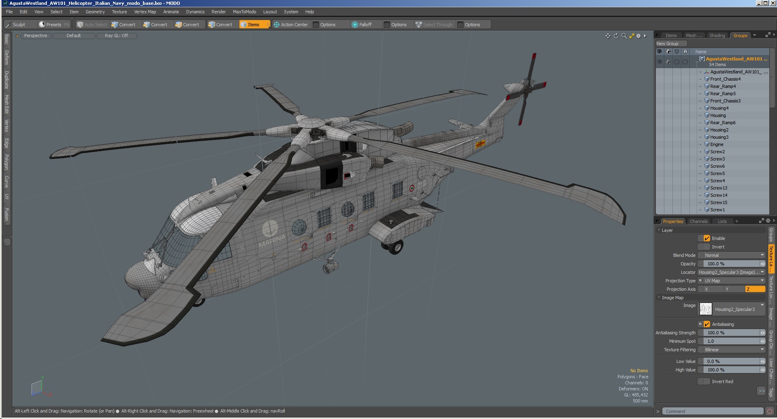
Task: Click the group icon of AgustaWestland_AW101
Action: point(702,59)
